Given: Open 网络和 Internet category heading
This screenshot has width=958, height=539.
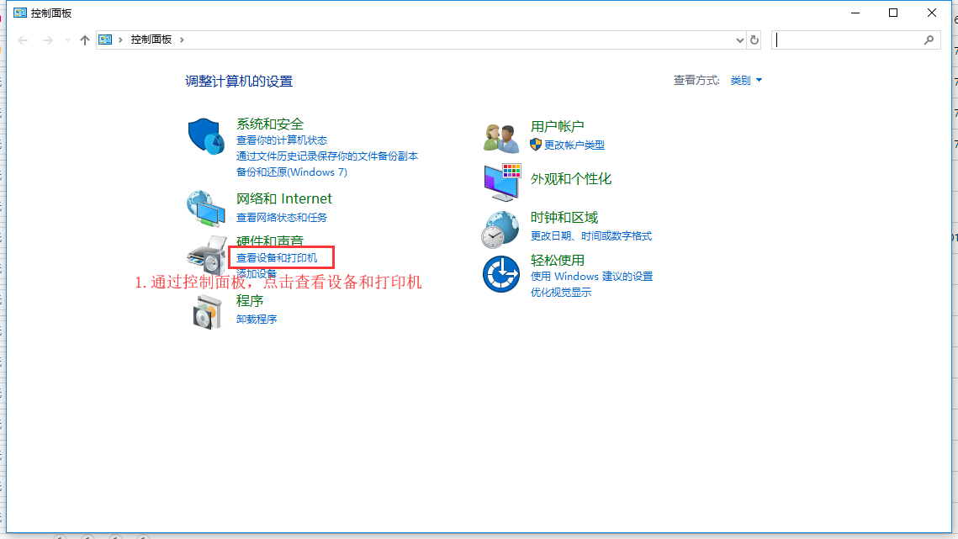Looking at the screenshot, I should click(284, 198).
